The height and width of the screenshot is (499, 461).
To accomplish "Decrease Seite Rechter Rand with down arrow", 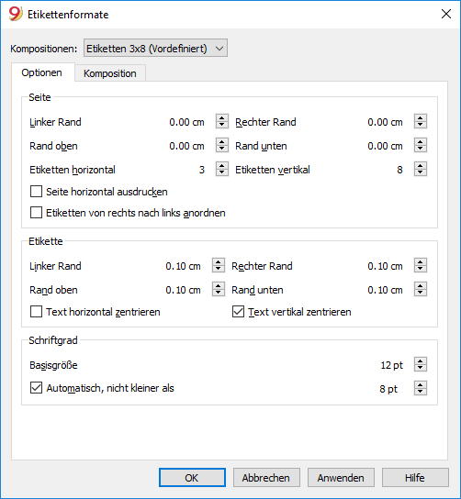I will tap(421, 125).
